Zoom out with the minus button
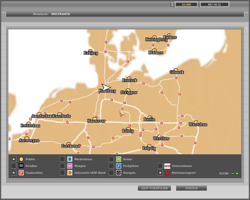The height and width of the screenshot is (200, 250). pyautogui.click(x=232, y=173)
